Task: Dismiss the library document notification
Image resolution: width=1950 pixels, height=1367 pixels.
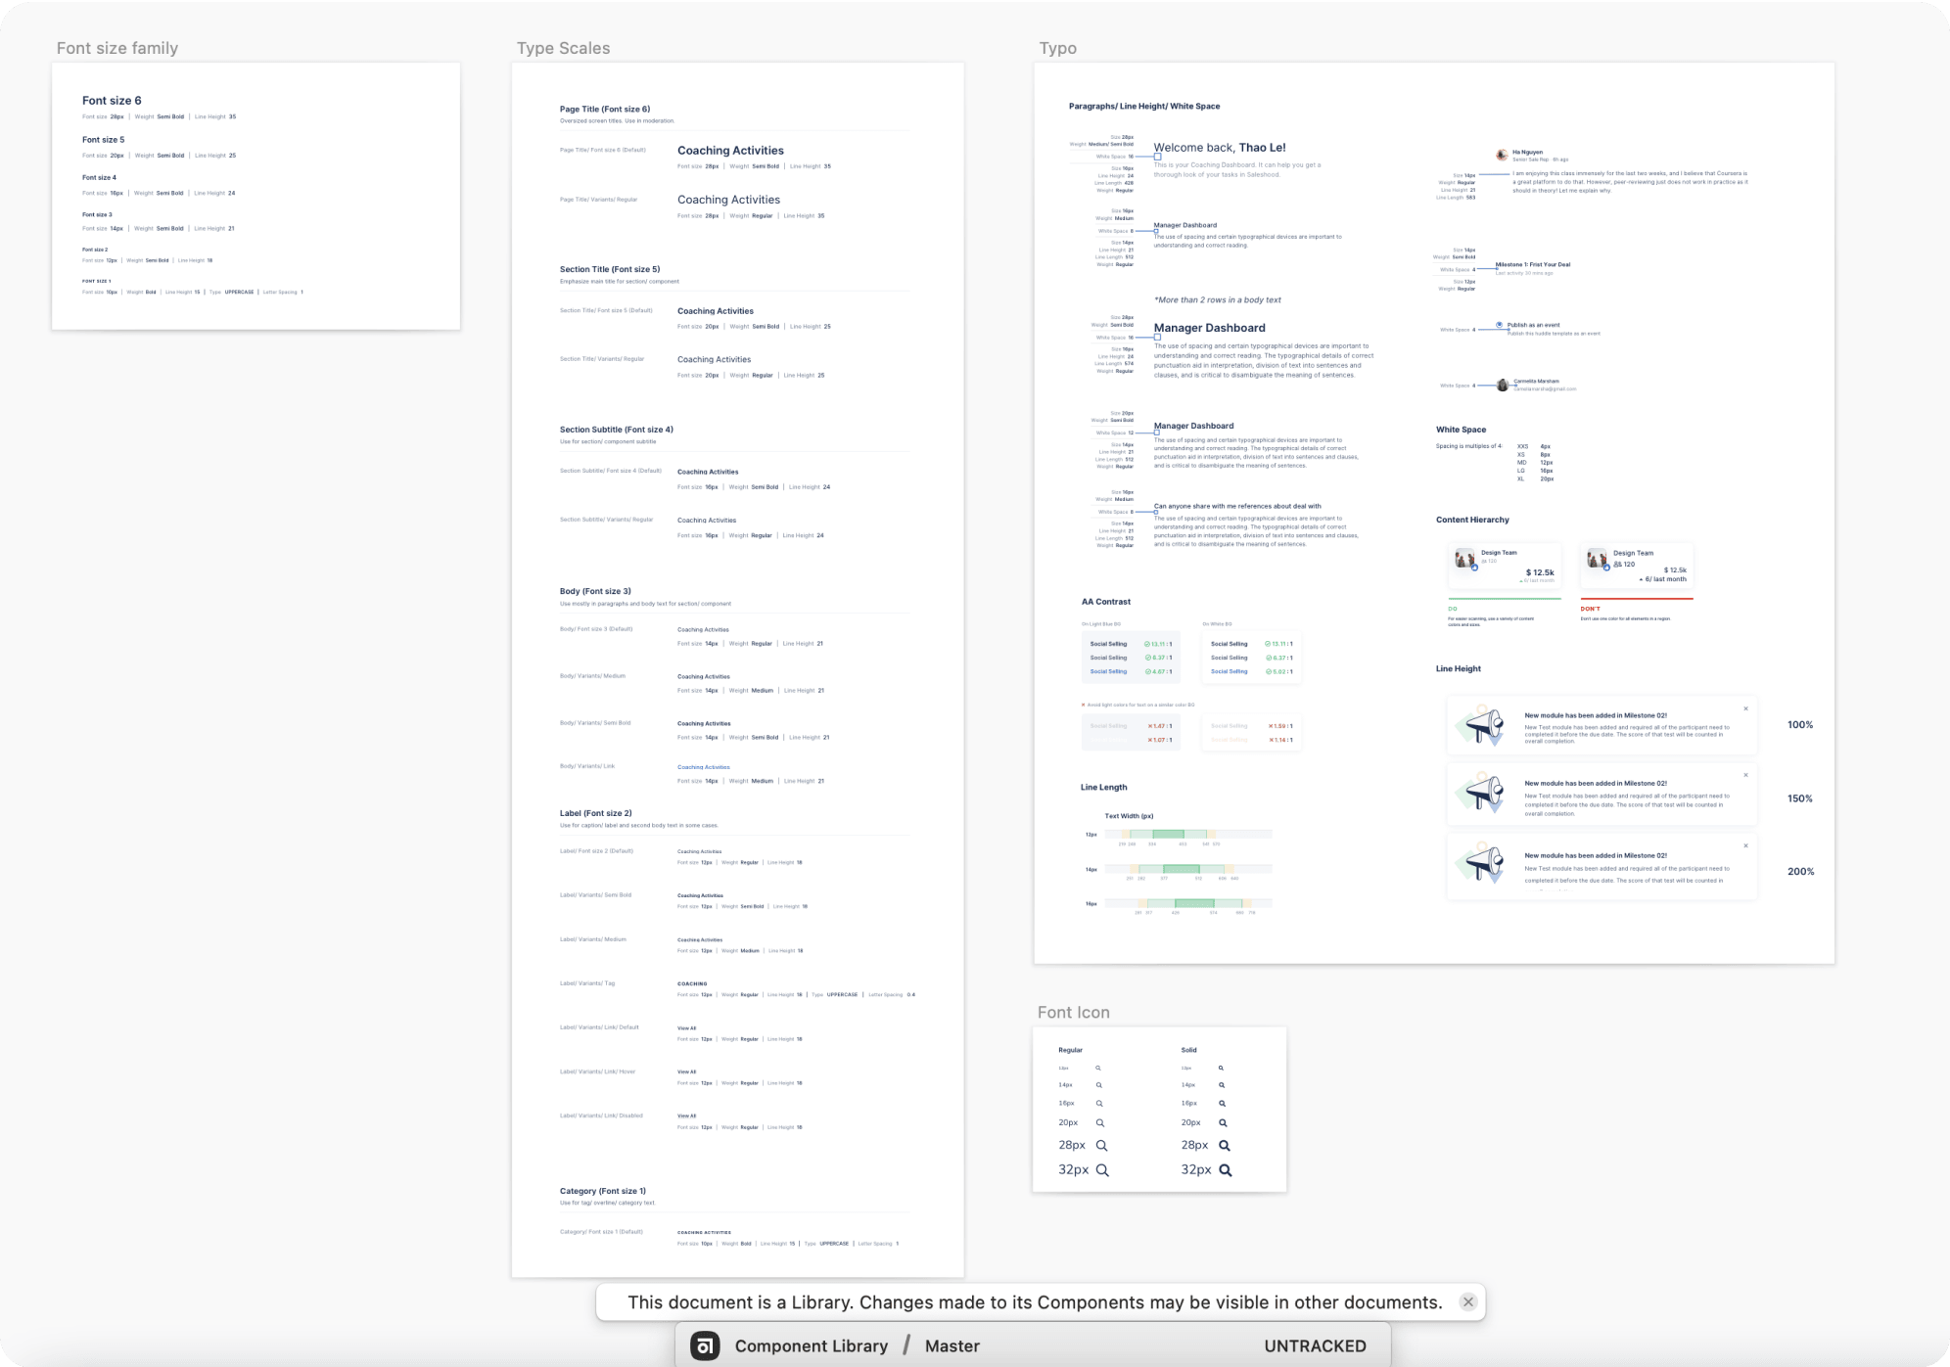Action: pyautogui.click(x=1467, y=1301)
